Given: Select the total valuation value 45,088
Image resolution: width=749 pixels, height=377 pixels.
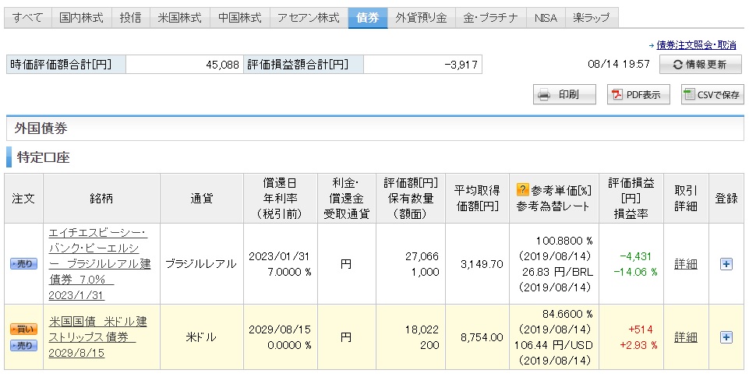Looking at the screenshot, I should pyautogui.click(x=222, y=65).
